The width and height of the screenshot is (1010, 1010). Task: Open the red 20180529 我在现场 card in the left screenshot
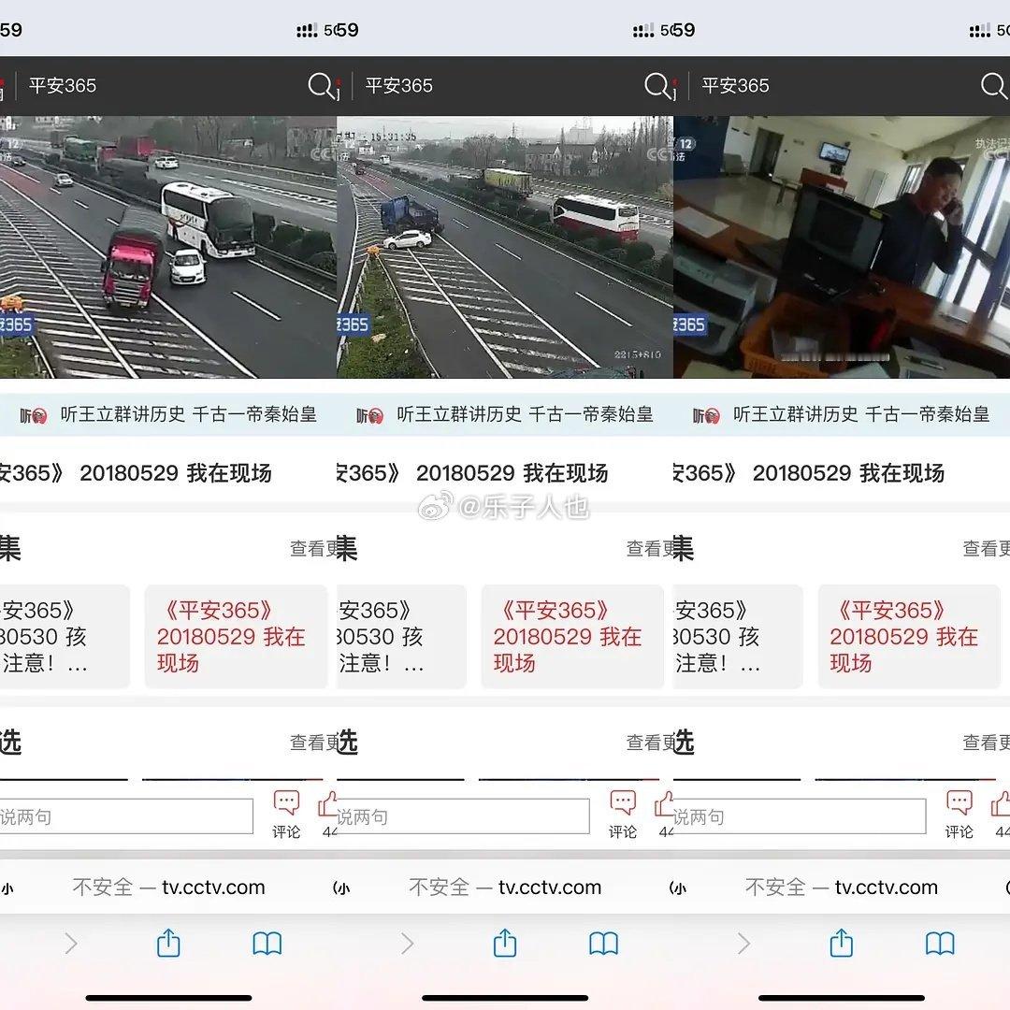236,637
